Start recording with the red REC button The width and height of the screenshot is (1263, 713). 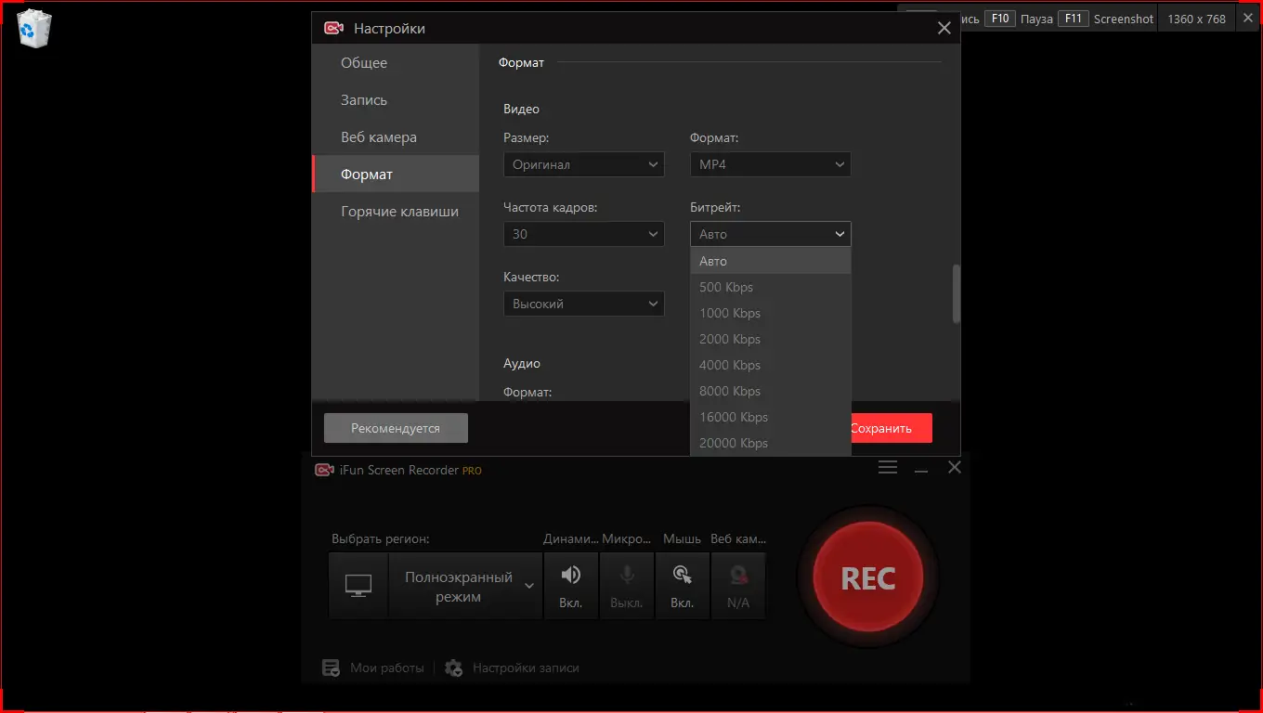(x=867, y=577)
